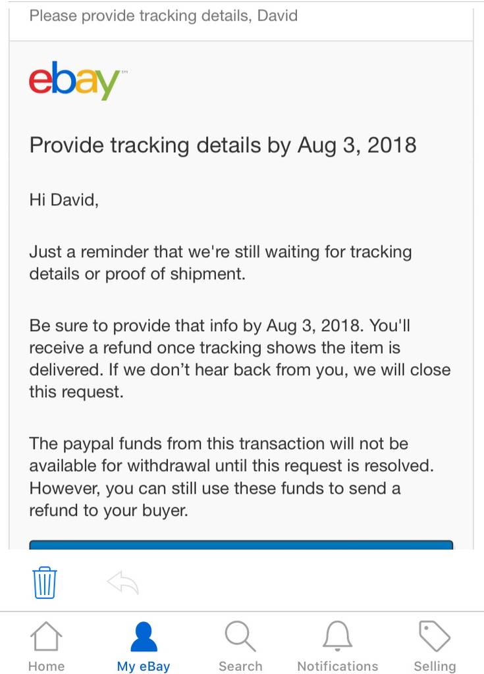Click the heading 'Provide tracking details by Aug 3, 2018'
Screen dimensions: 484x674
pos(223,145)
